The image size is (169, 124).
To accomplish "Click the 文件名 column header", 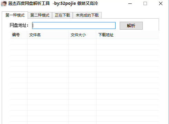I will [x=48, y=35].
